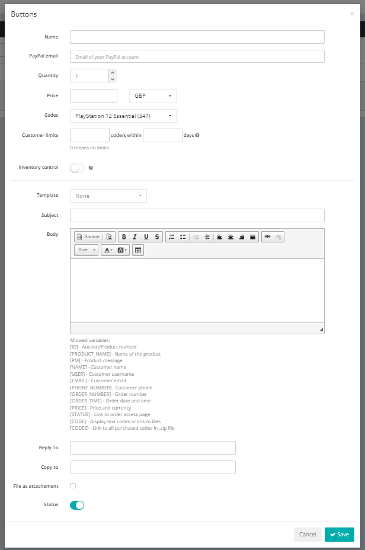The width and height of the screenshot is (365, 550).
Task: Increase the quantity with the up arrow
Action: pos(113,73)
